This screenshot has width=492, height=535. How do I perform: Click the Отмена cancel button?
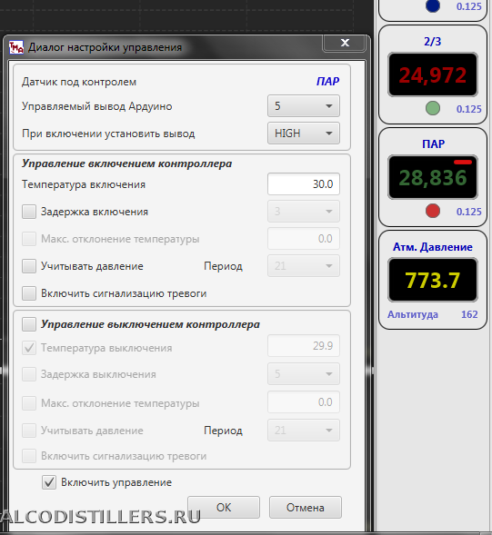pos(305,508)
